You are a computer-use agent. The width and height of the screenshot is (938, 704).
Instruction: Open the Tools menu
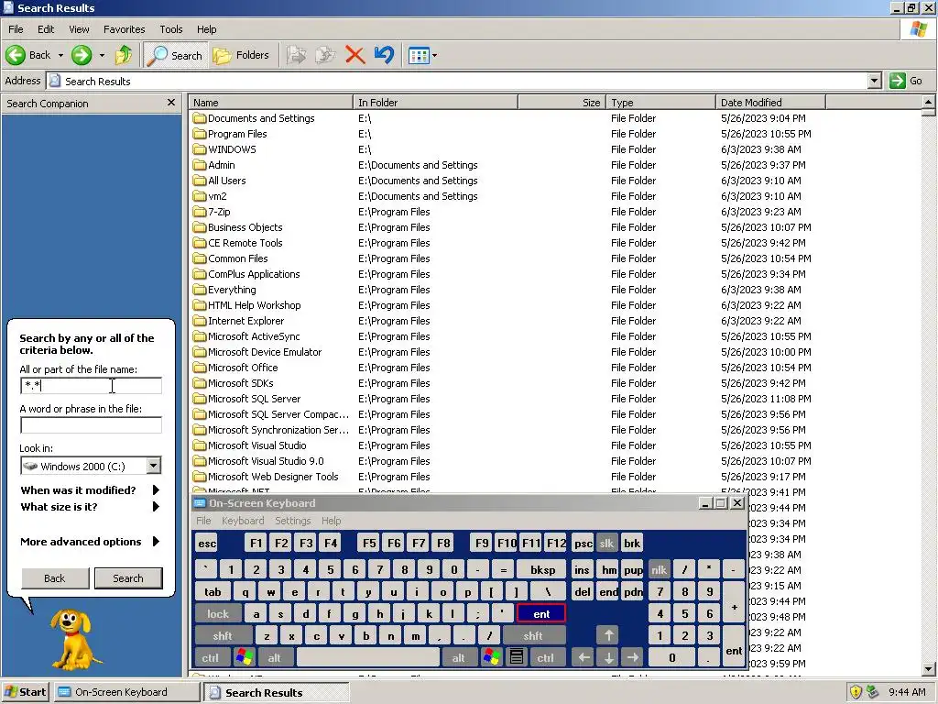pos(171,29)
